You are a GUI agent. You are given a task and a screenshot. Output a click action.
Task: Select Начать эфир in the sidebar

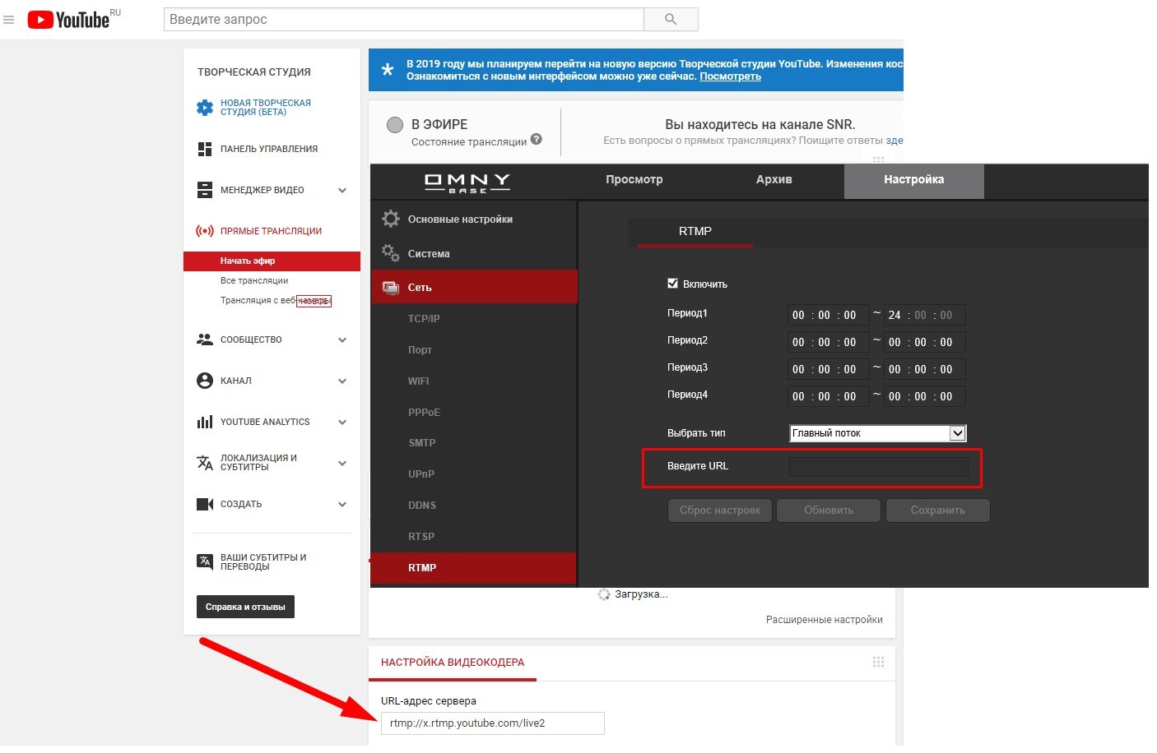272,261
